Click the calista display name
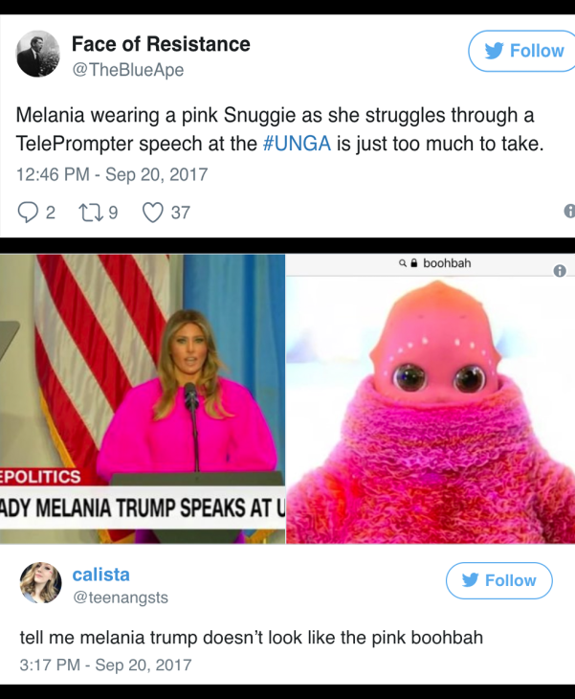The height and width of the screenshot is (699, 575). pyautogui.click(x=101, y=575)
